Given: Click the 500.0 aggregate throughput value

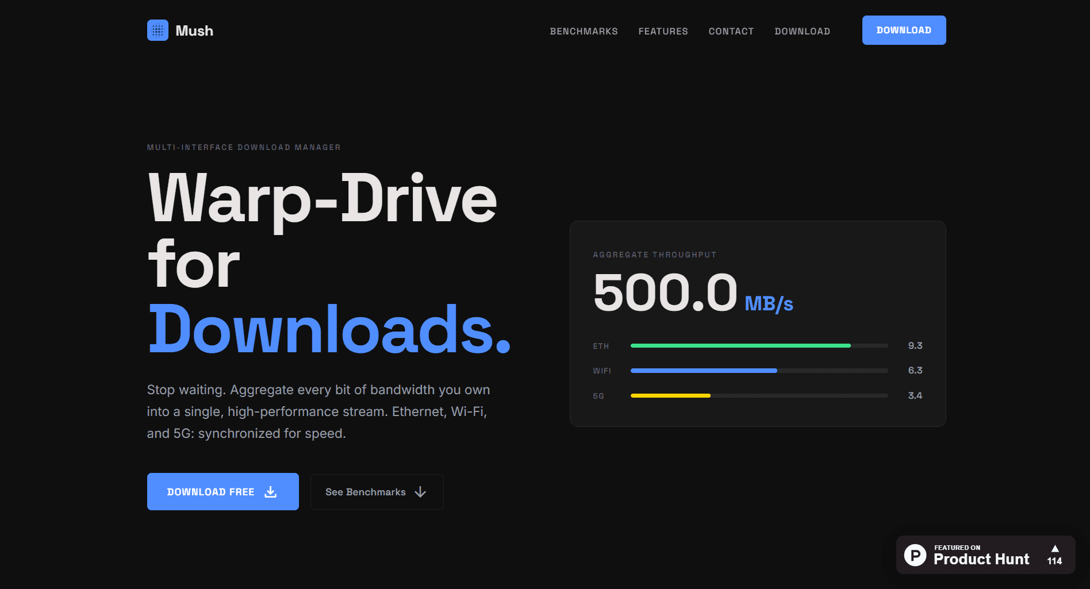Looking at the screenshot, I should [x=665, y=292].
